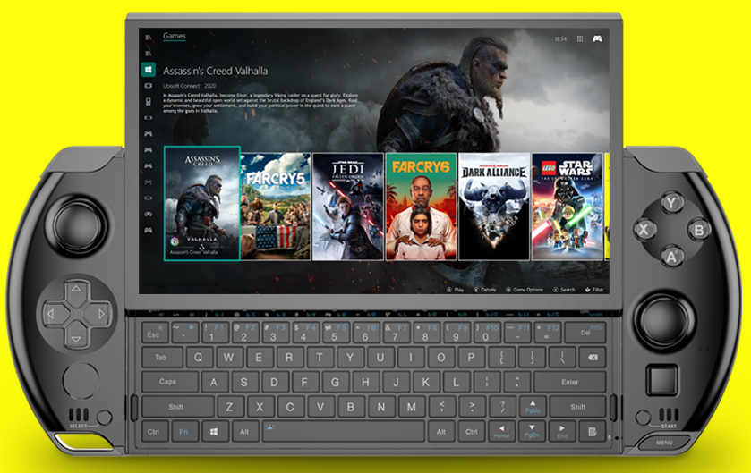Image resolution: width=751 pixels, height=473 pixels.
Task: Click the End right-arrow key
Action: coord(562,431)
